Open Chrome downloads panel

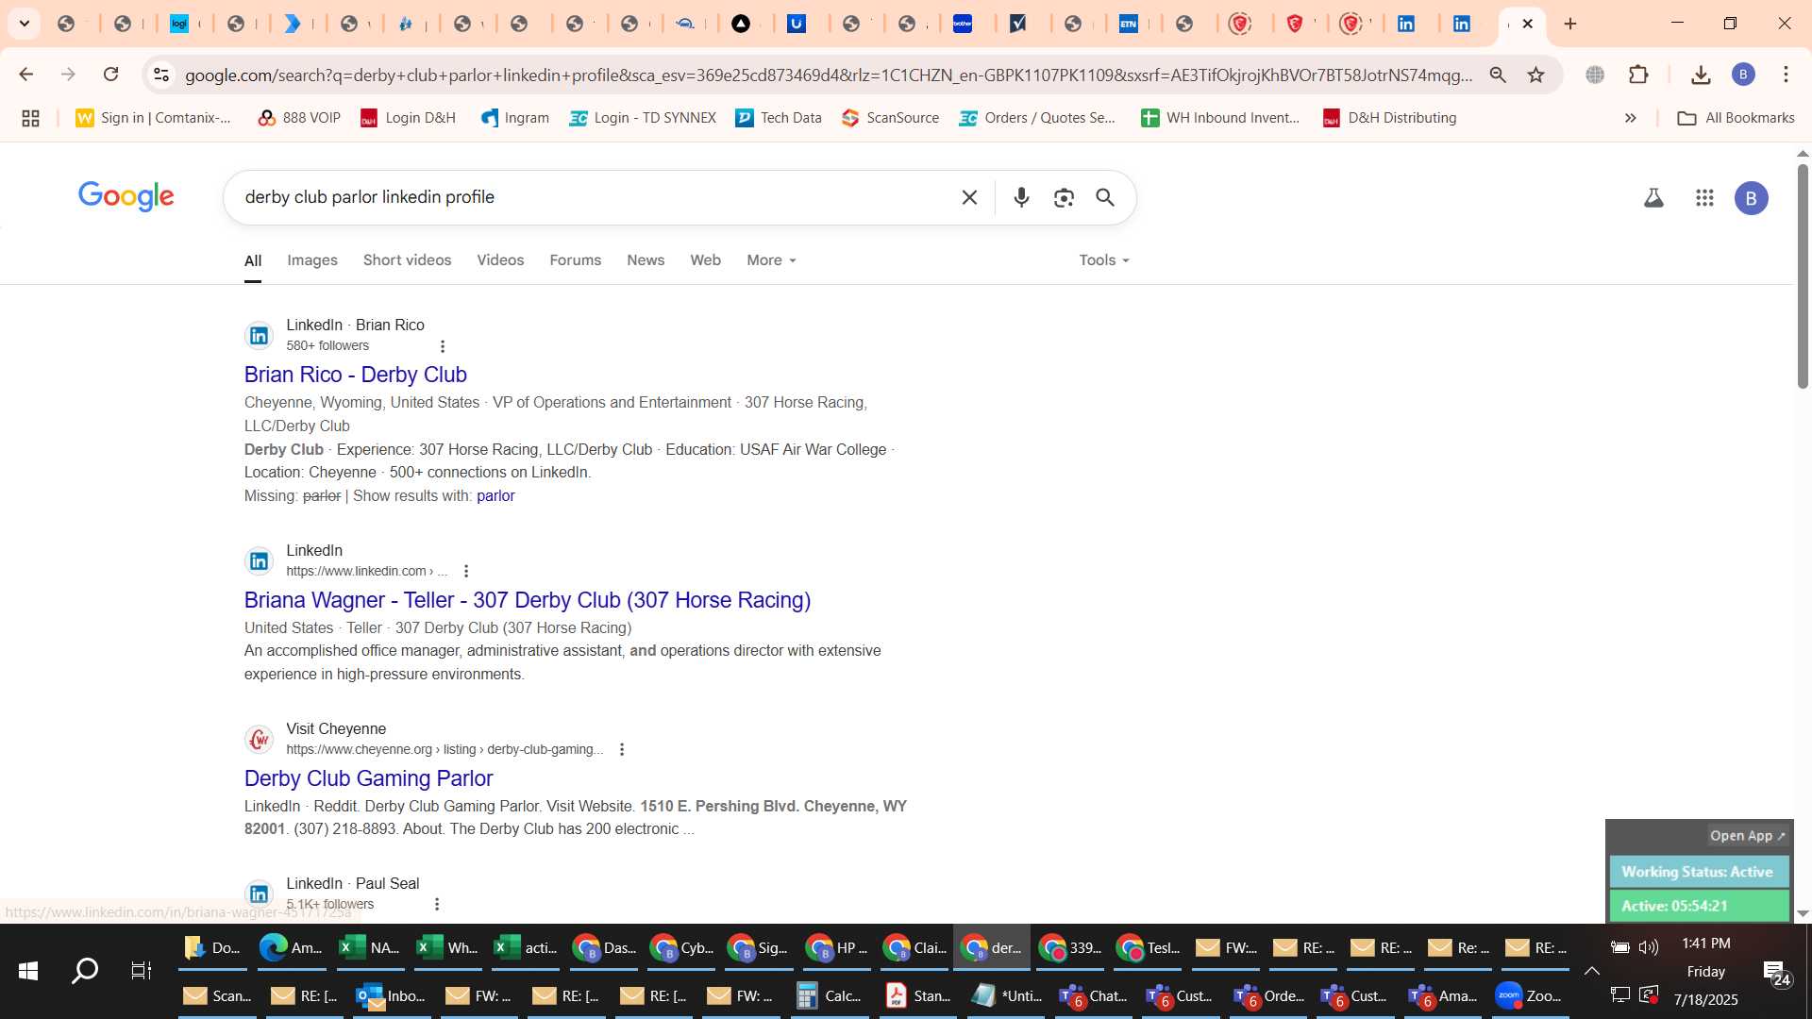[x=1701, y=75]
